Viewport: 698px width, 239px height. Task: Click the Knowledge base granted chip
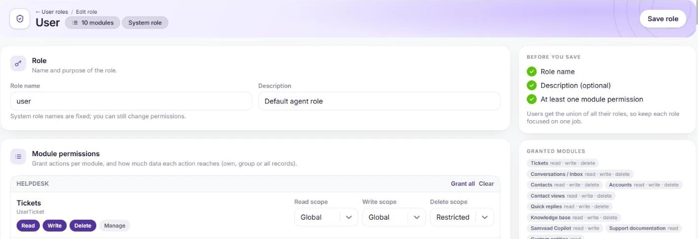pyautogui.click(x=574, y=217)
